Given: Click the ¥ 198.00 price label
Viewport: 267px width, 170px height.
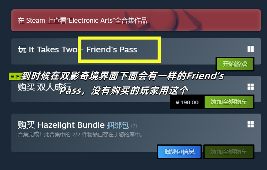Looking at the screenshot, I should (x=187, y=102).
